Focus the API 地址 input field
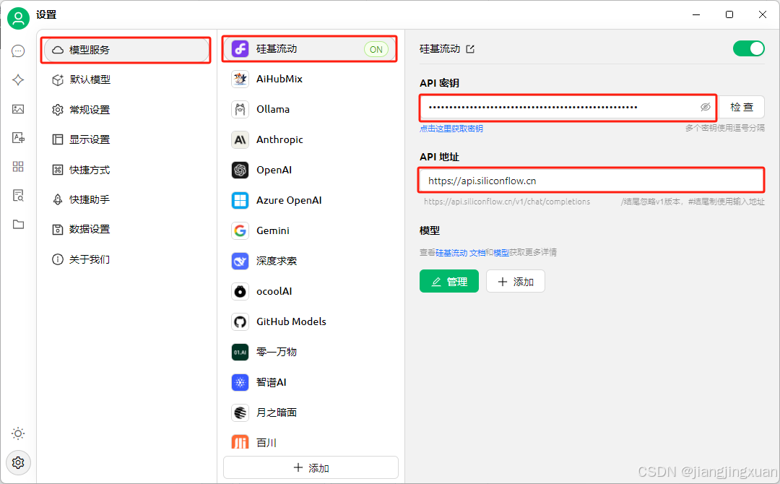 [591, 181]
